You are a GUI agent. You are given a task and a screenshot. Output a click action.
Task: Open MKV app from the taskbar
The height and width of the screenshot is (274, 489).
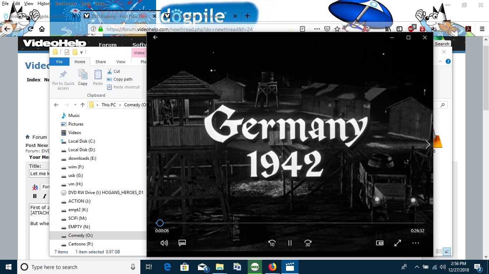coord(255,267)
